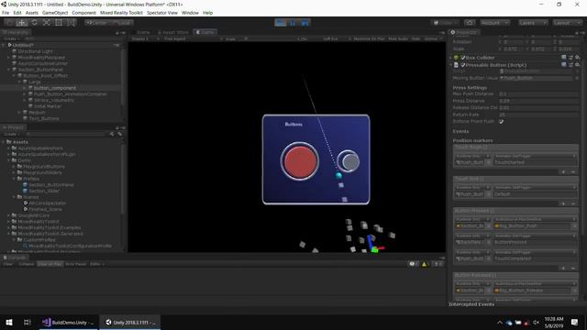This screenshot has width=587, height=330.
Task: Click Clear in the Console toolbar
Action: [8, 264]
